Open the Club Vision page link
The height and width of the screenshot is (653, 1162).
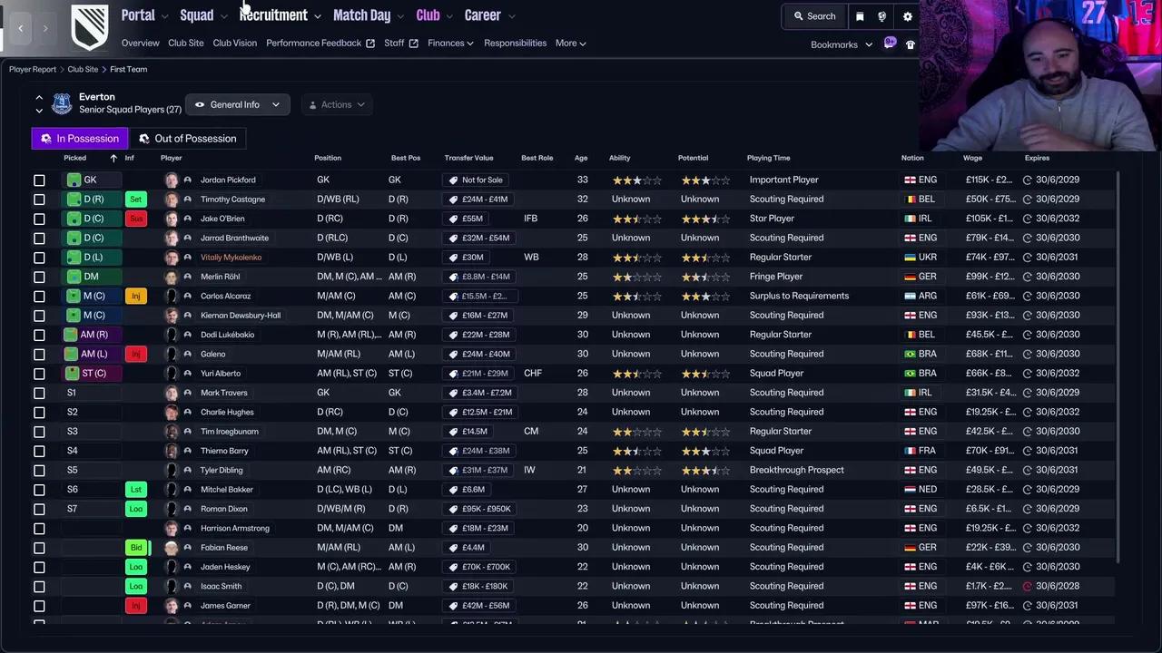[x=234, y=44]
